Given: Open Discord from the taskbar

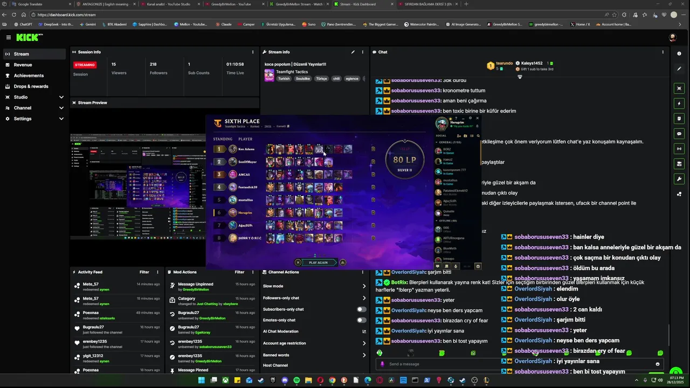Looking at the screenshot, I should coord(285,380).
